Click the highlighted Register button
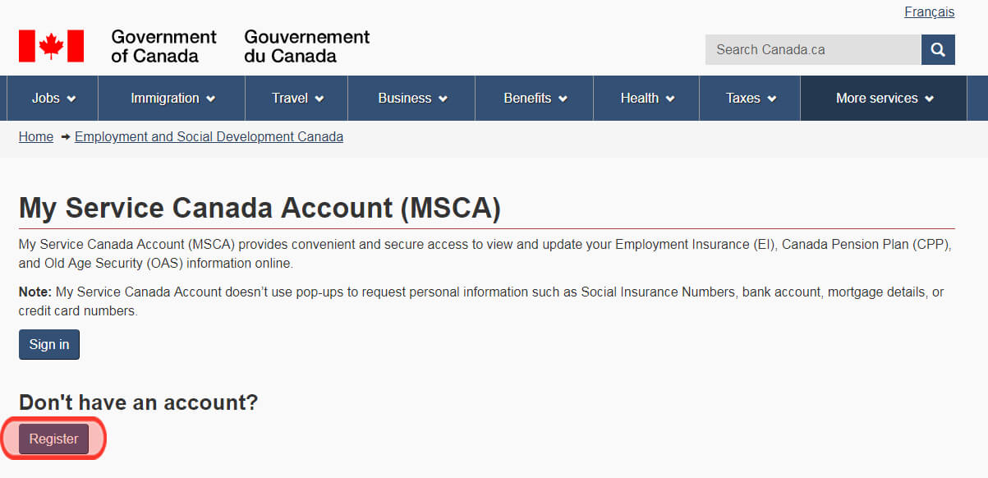 pyautogui.click(x=53, y=438)
